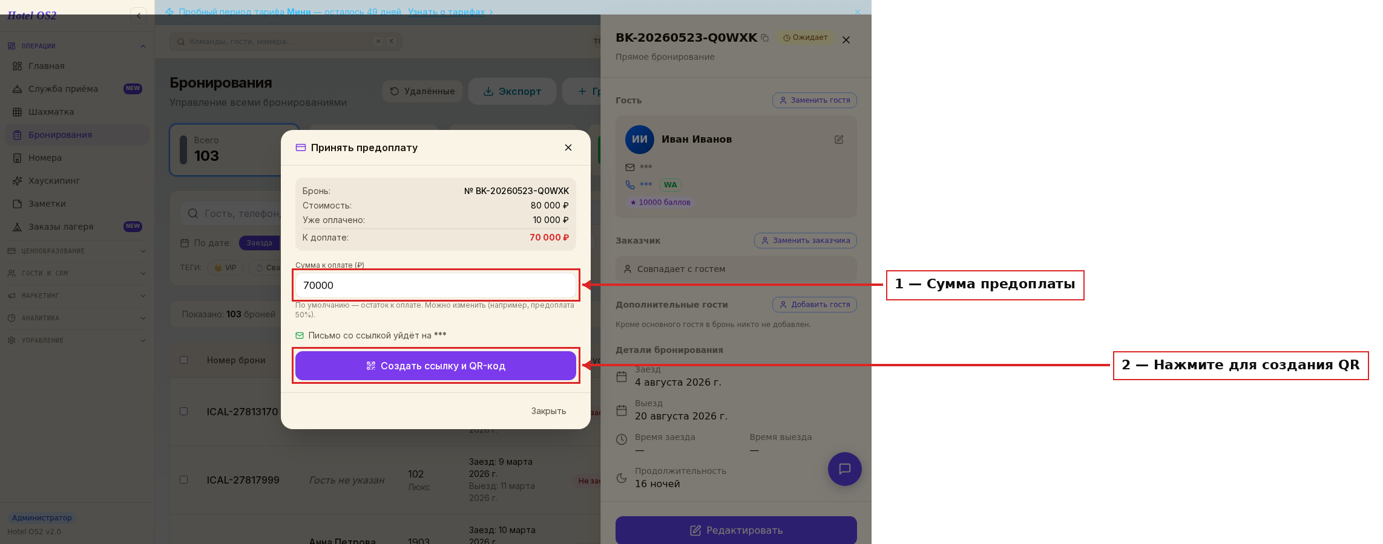The width and height of the screenshot is (1383, 544).
Task: Check the ICAL-27813170 row checkbox
Action: click(x=184, y=412)
